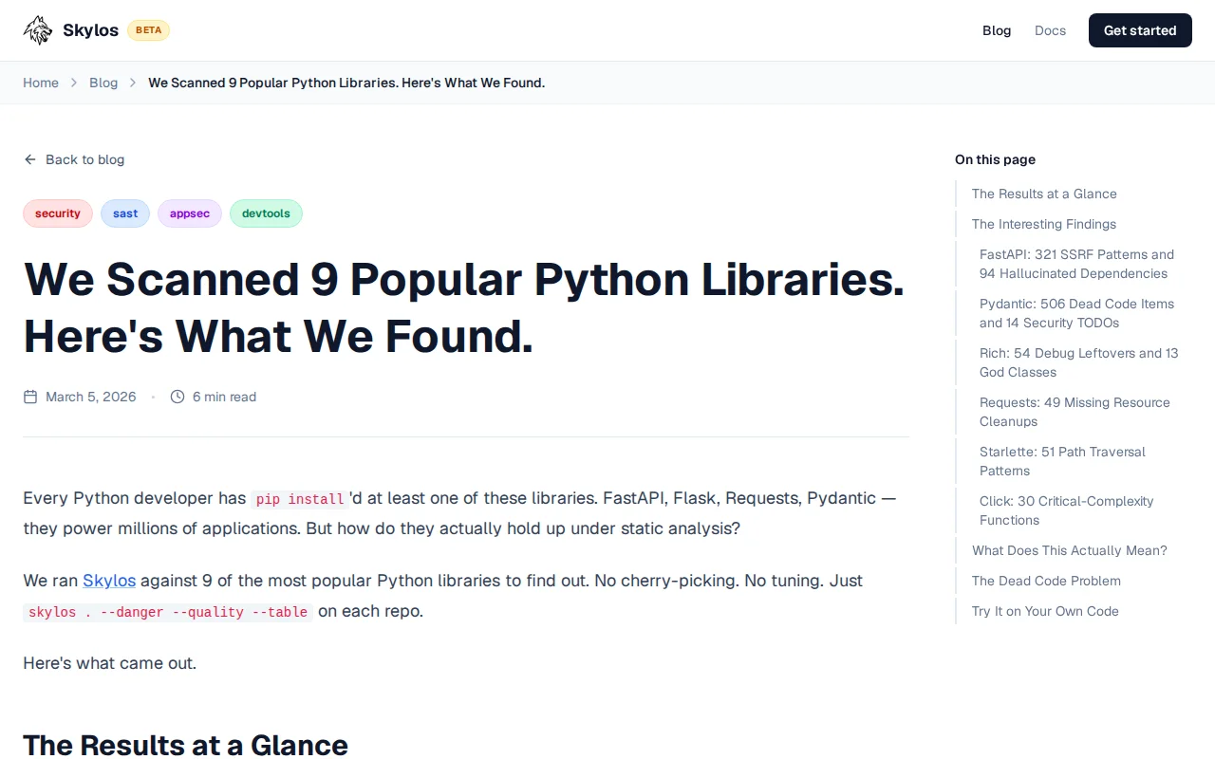Image resolution: width=1215 pixels, height=759 pixels.
Task: Click the 6 min read text
Action: [224, 397]
